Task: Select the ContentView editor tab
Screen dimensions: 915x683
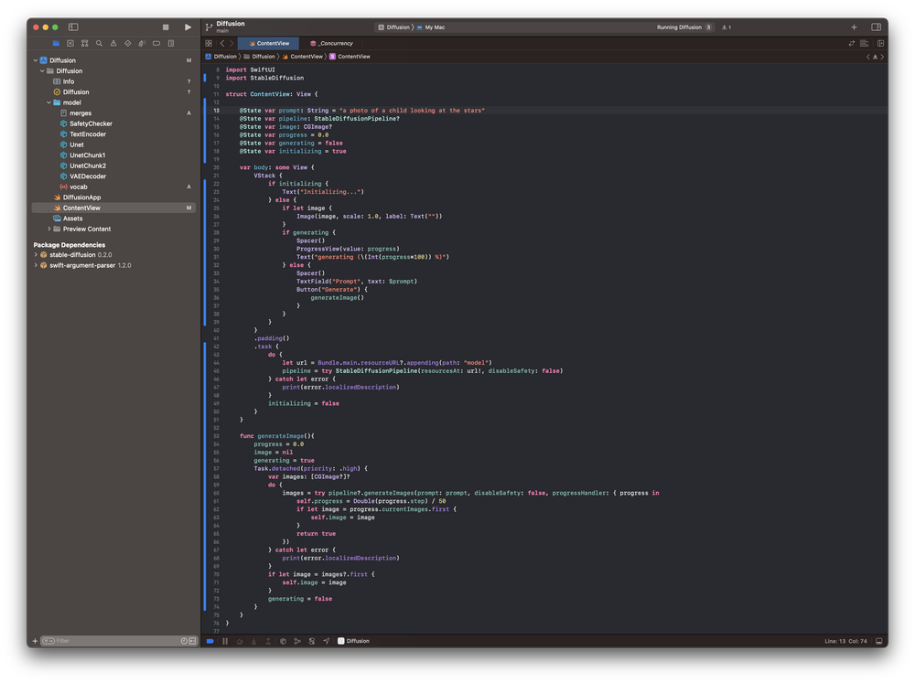Action: tap(268, 43)
